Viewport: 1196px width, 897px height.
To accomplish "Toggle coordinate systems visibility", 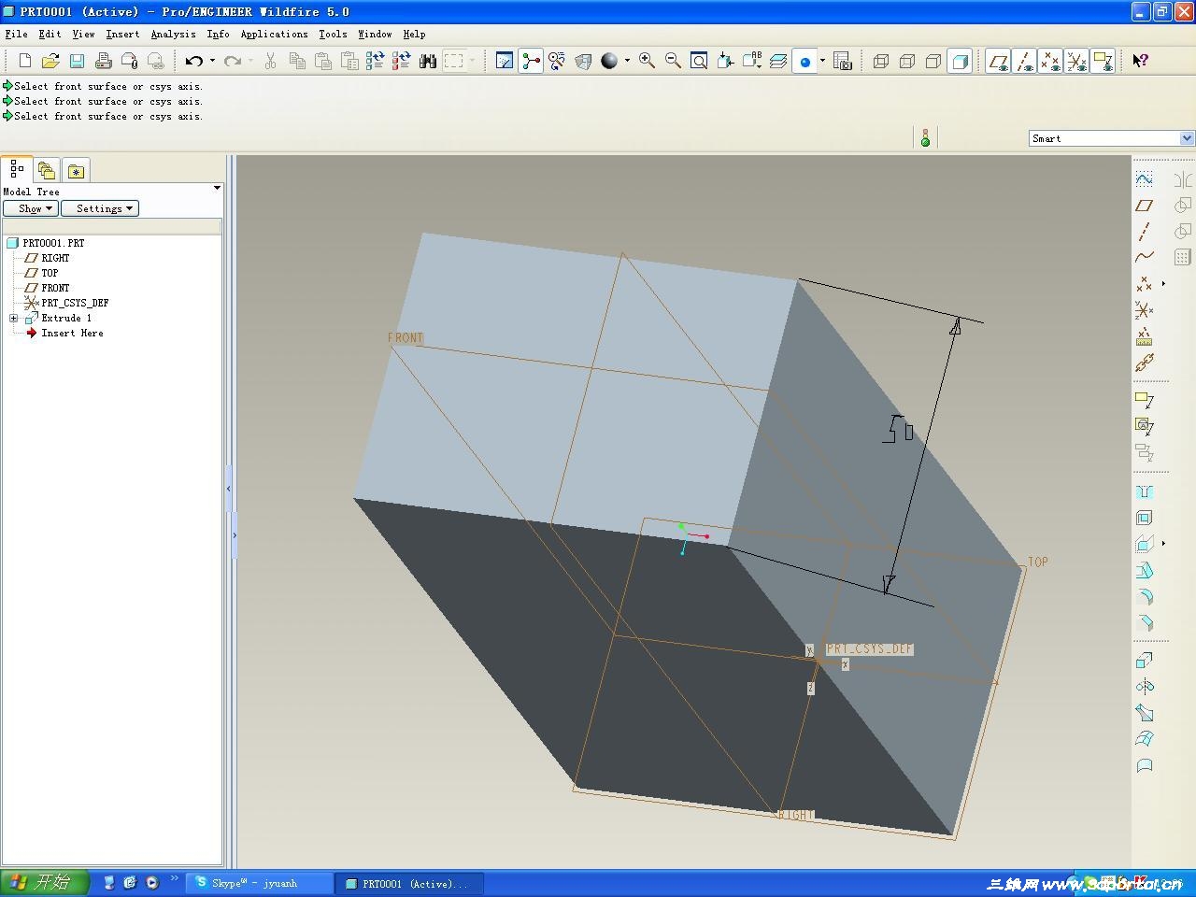I will click(x=1076, y=61).
